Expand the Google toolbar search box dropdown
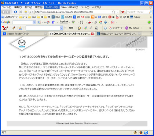This screenshot has height=136, width=154. [34, 22]
